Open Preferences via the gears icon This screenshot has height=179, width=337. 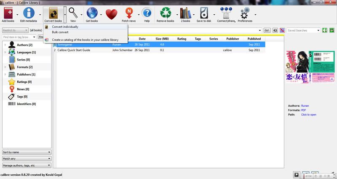pyautogui.click(x=245, y=13)
